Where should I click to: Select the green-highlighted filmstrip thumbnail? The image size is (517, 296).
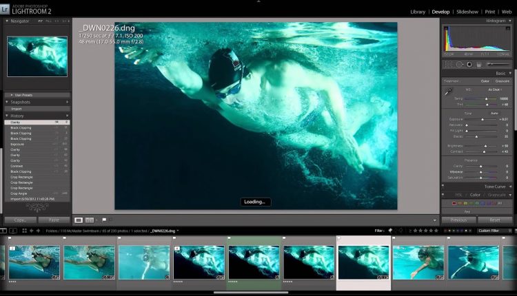(254, 262)
